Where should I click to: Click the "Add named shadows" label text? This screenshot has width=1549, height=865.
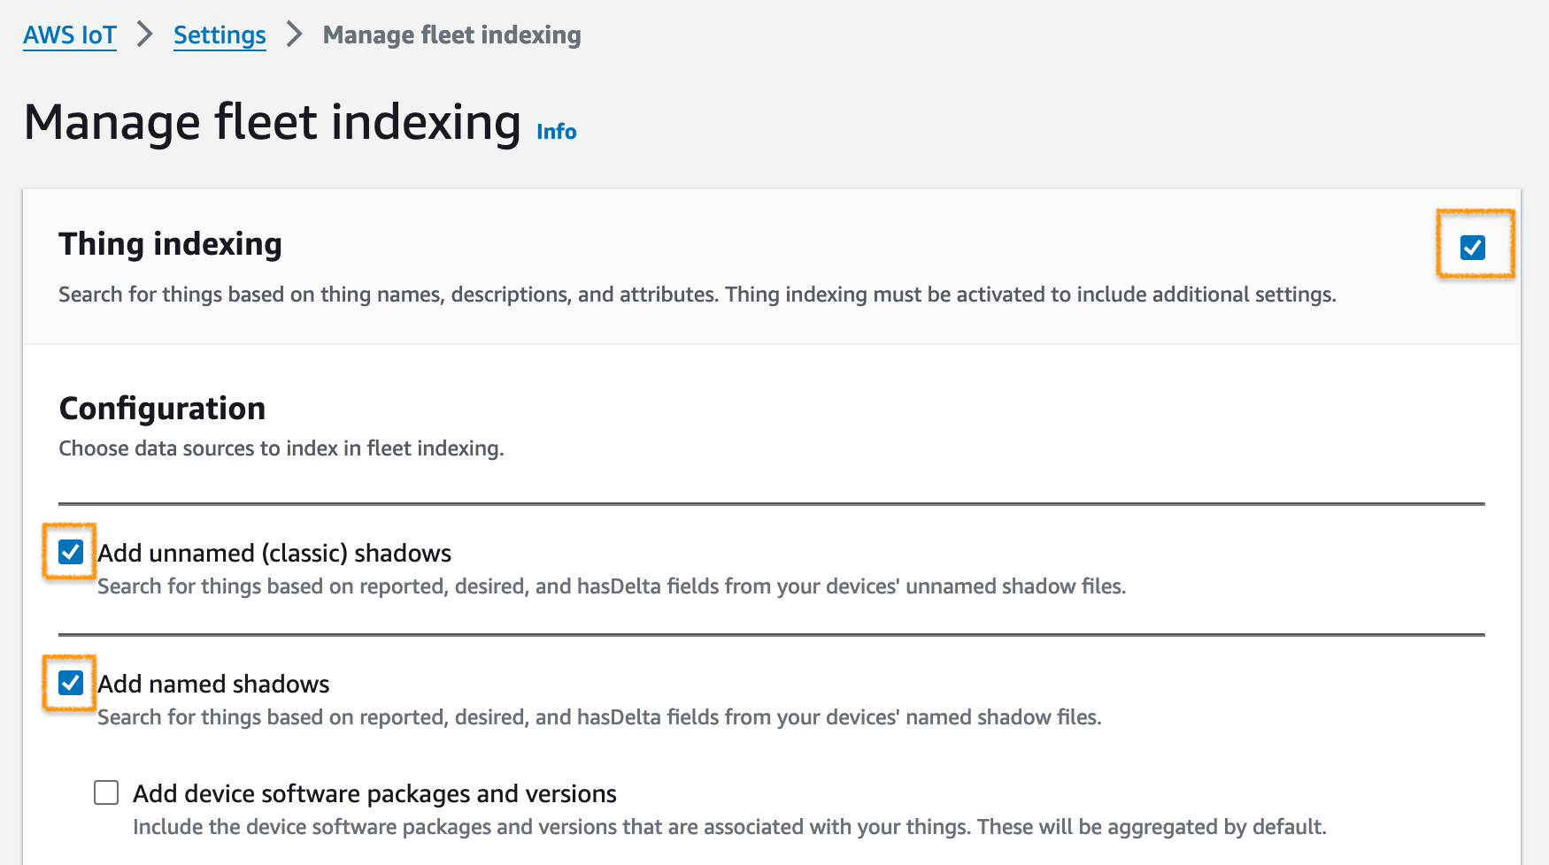click(x=213, y=685)
